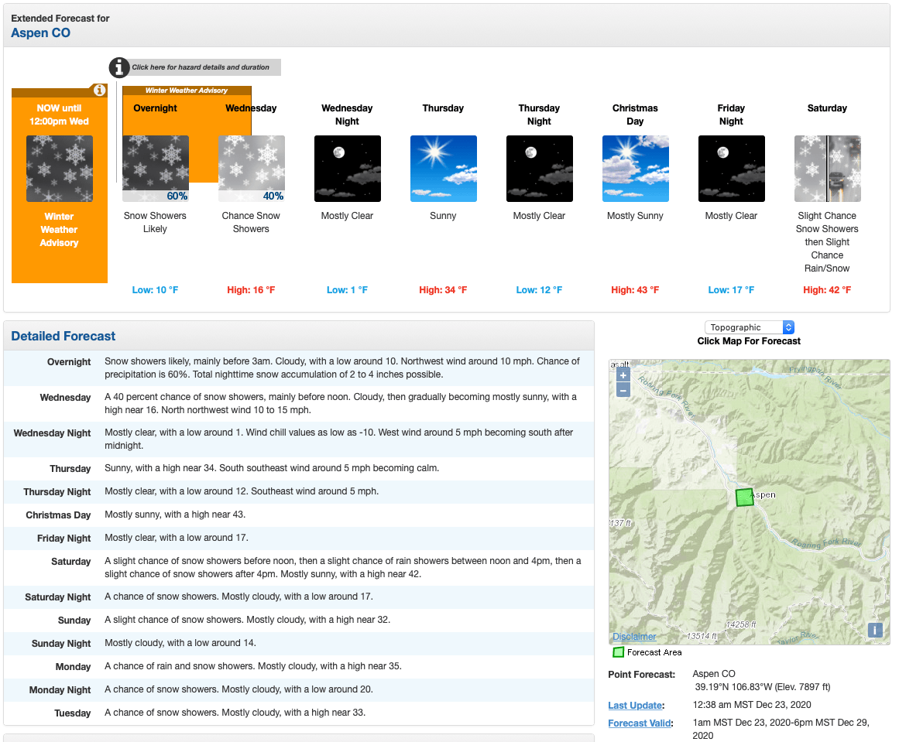Zoom out on the forecast map
This screenshot has height=742, width=899.
[x=623, y=390]
